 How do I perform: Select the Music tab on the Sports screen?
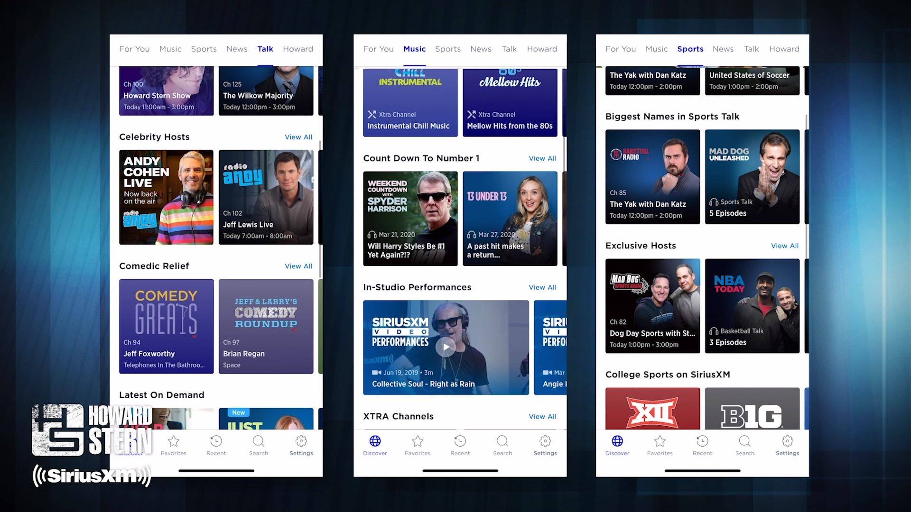pos(657,49)
